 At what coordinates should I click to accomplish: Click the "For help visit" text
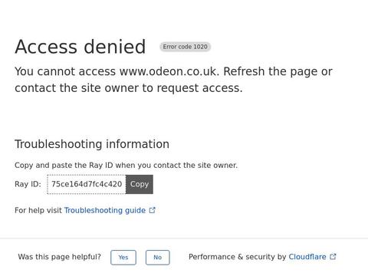(38, 210)
